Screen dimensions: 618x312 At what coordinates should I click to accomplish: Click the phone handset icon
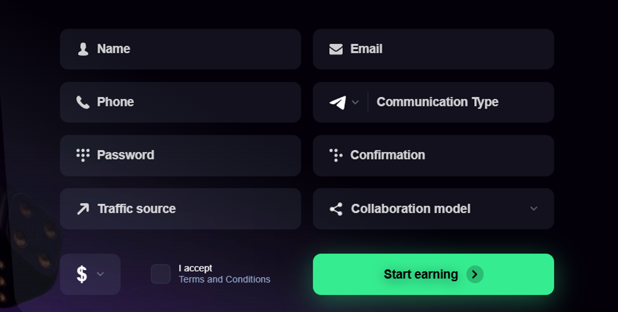coord(83,102)
